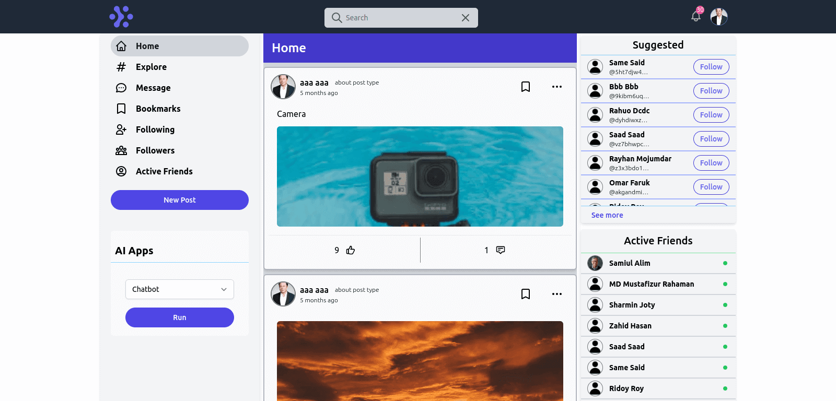Go to Home in sidebar

180,46
